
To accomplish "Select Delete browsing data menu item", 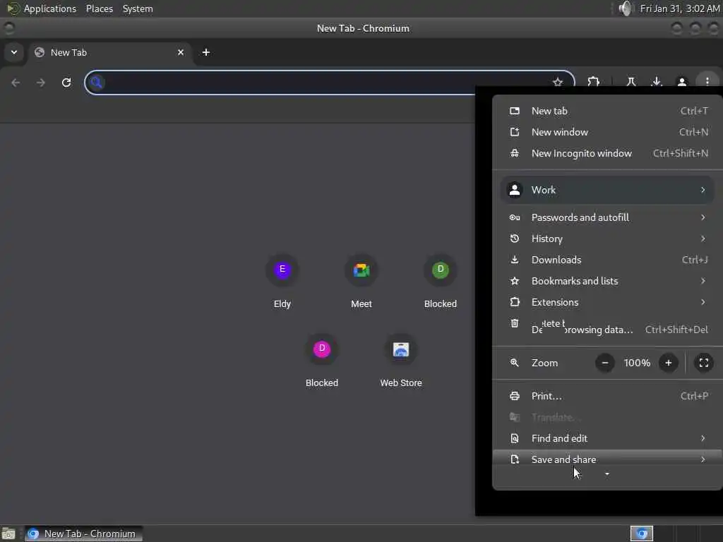I will tap(607, 326).
